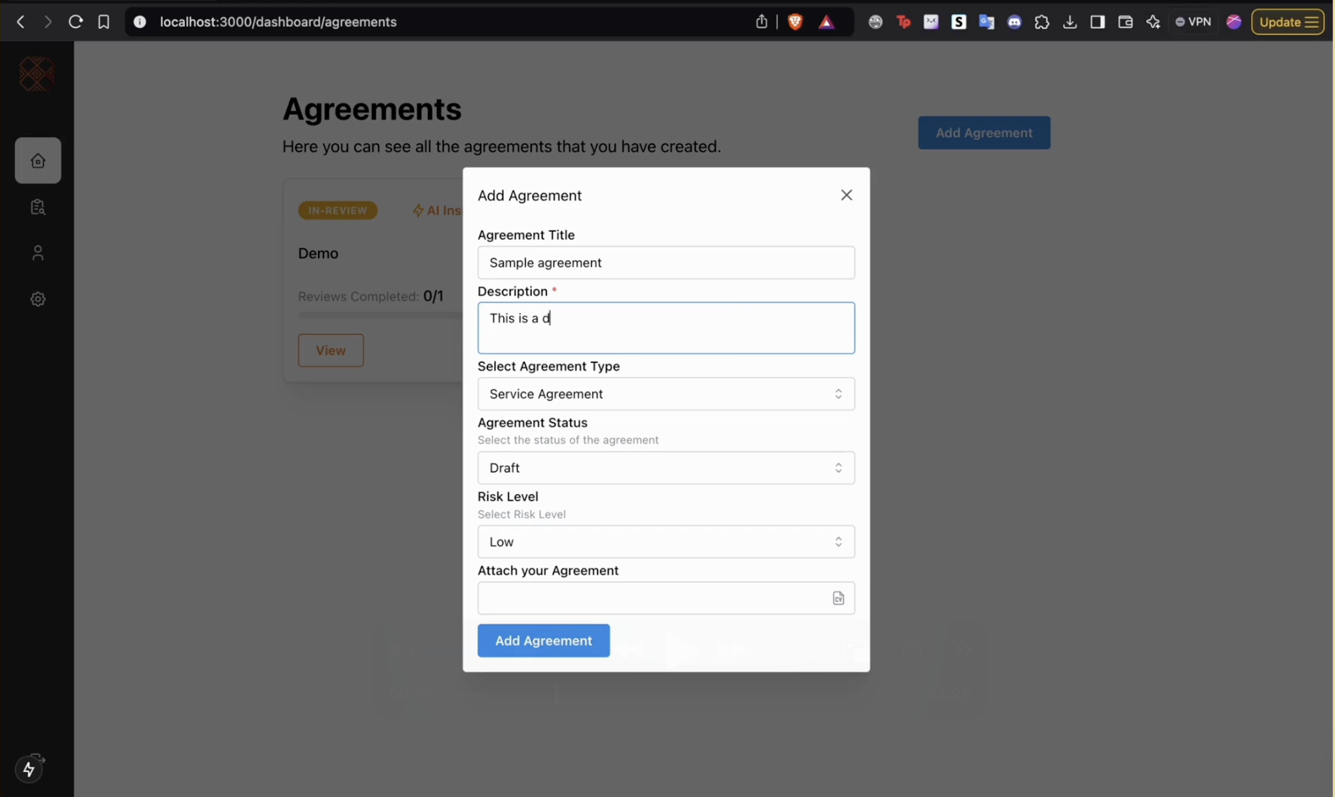The height and width of the screenshot is (797, 1335).
Task: Click the View button on Demo card
Action: click(x=331, y=350)
